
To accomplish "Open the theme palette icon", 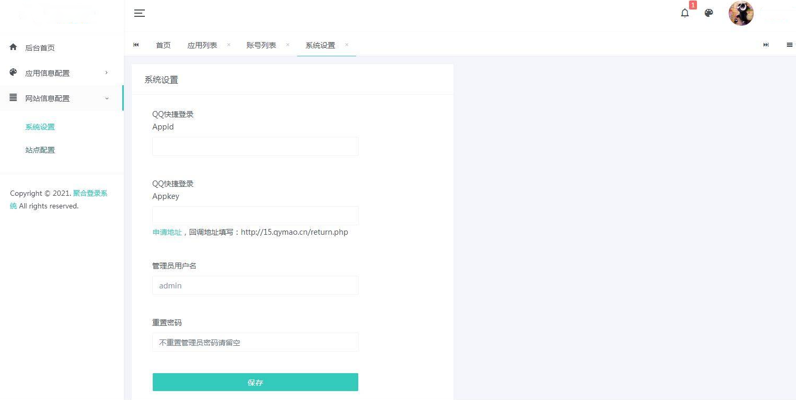I will (709, 14).
